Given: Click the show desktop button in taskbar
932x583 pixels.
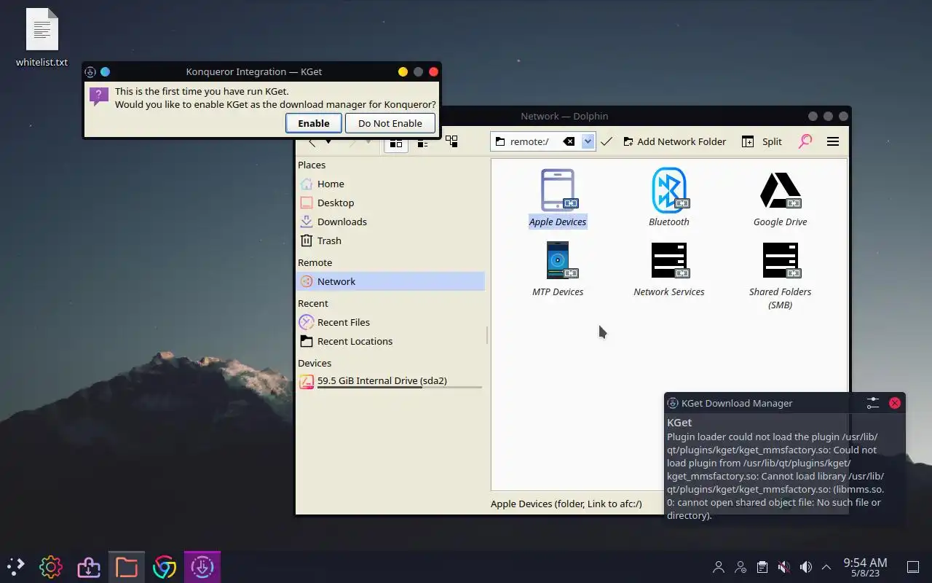Looking at the screenshot, I should (x=912, y=567).
